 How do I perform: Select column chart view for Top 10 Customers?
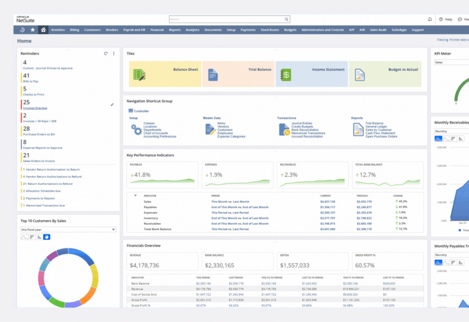point(39,237)
